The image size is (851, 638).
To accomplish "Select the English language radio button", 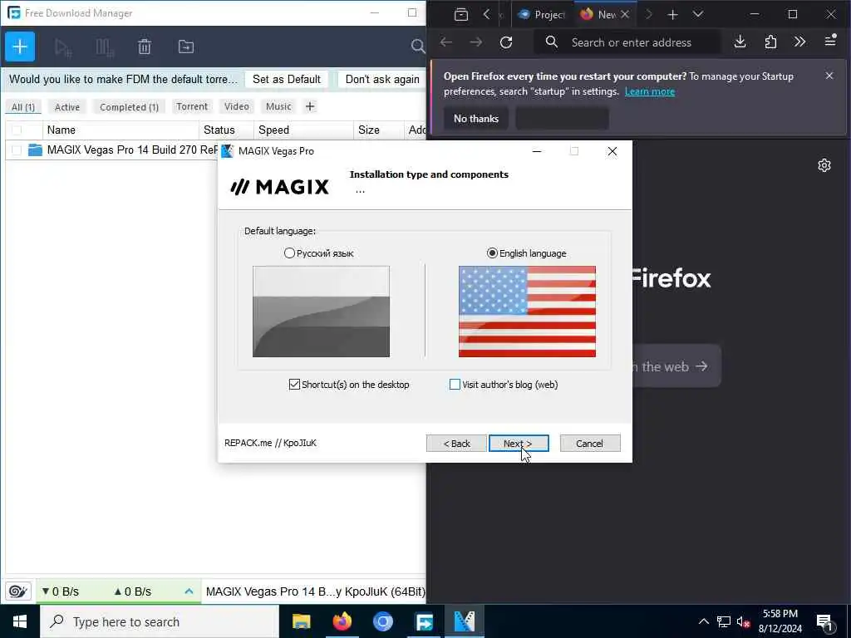I will tap(492, 253).
